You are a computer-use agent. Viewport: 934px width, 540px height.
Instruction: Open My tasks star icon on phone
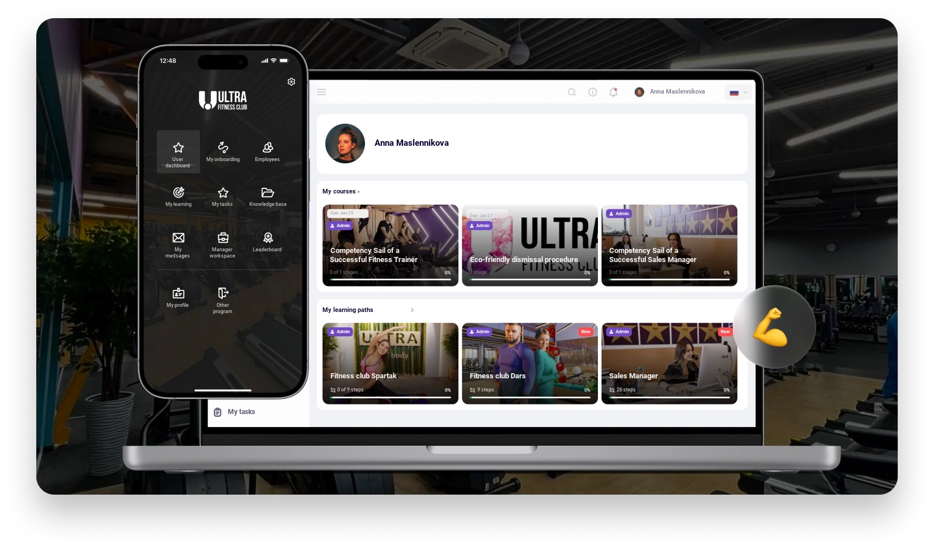coord(223,193)
